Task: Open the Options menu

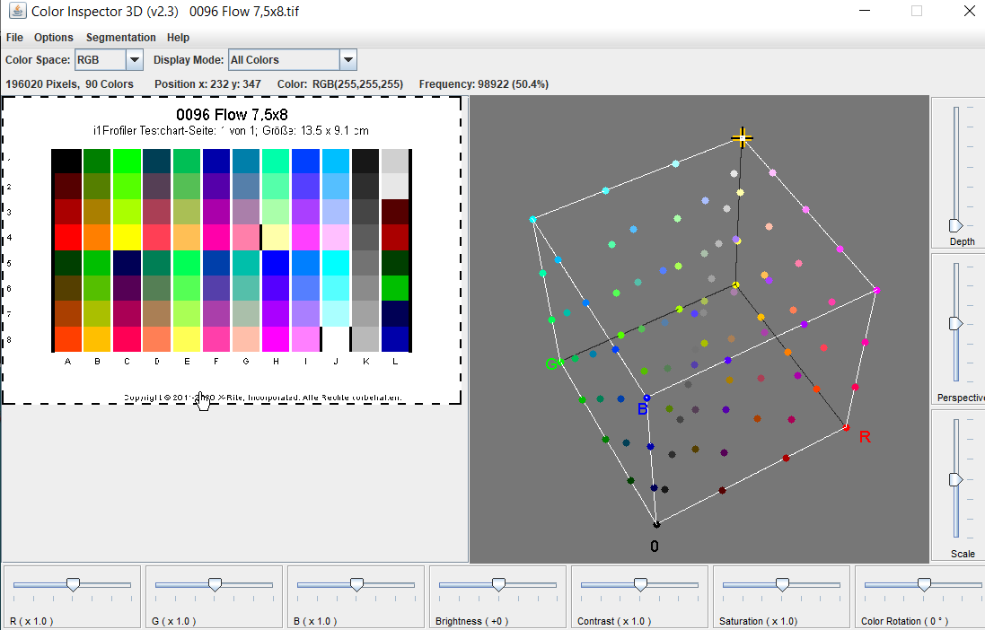Action: click(x=53, y=38)
